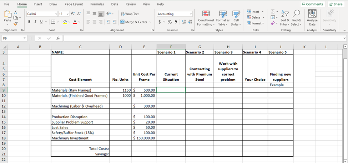Open Analyze Data pane
The height and width of the screenshot is (163, 348).
(x=312, y=18)
